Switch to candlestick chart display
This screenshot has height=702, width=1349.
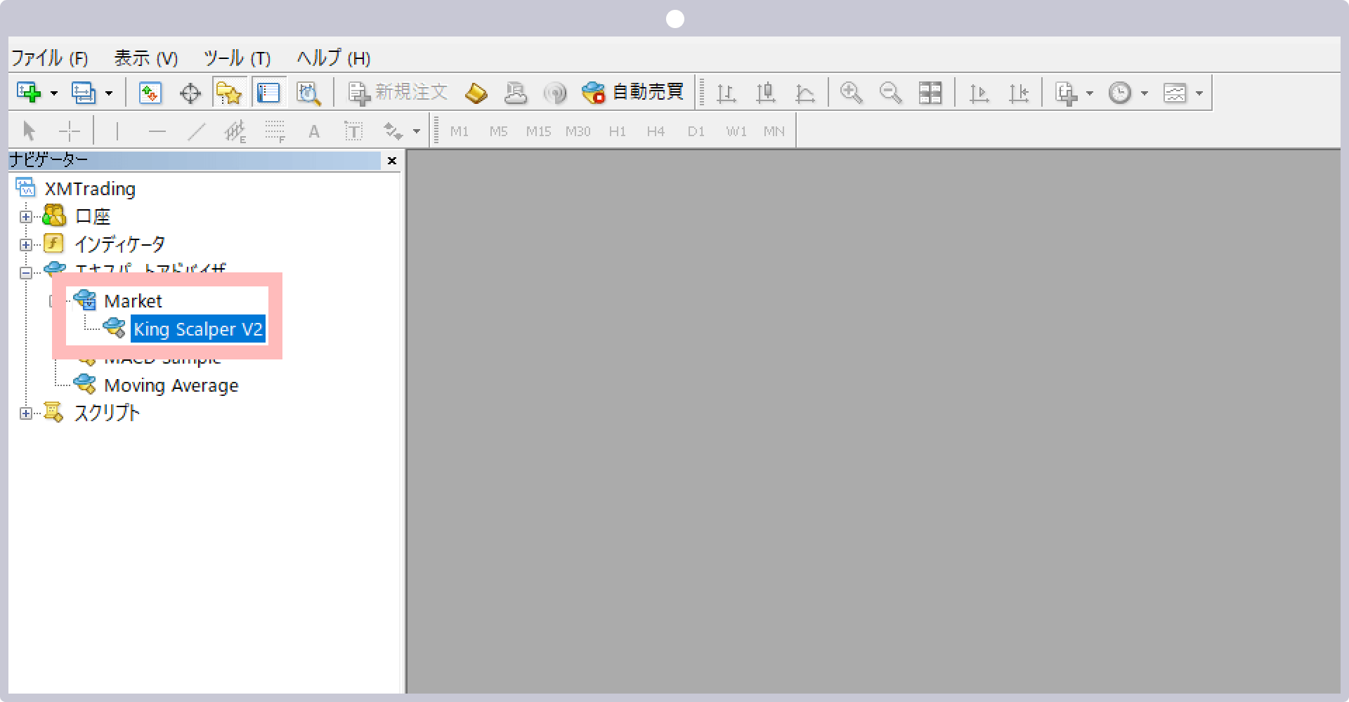[x=766, y=93]
